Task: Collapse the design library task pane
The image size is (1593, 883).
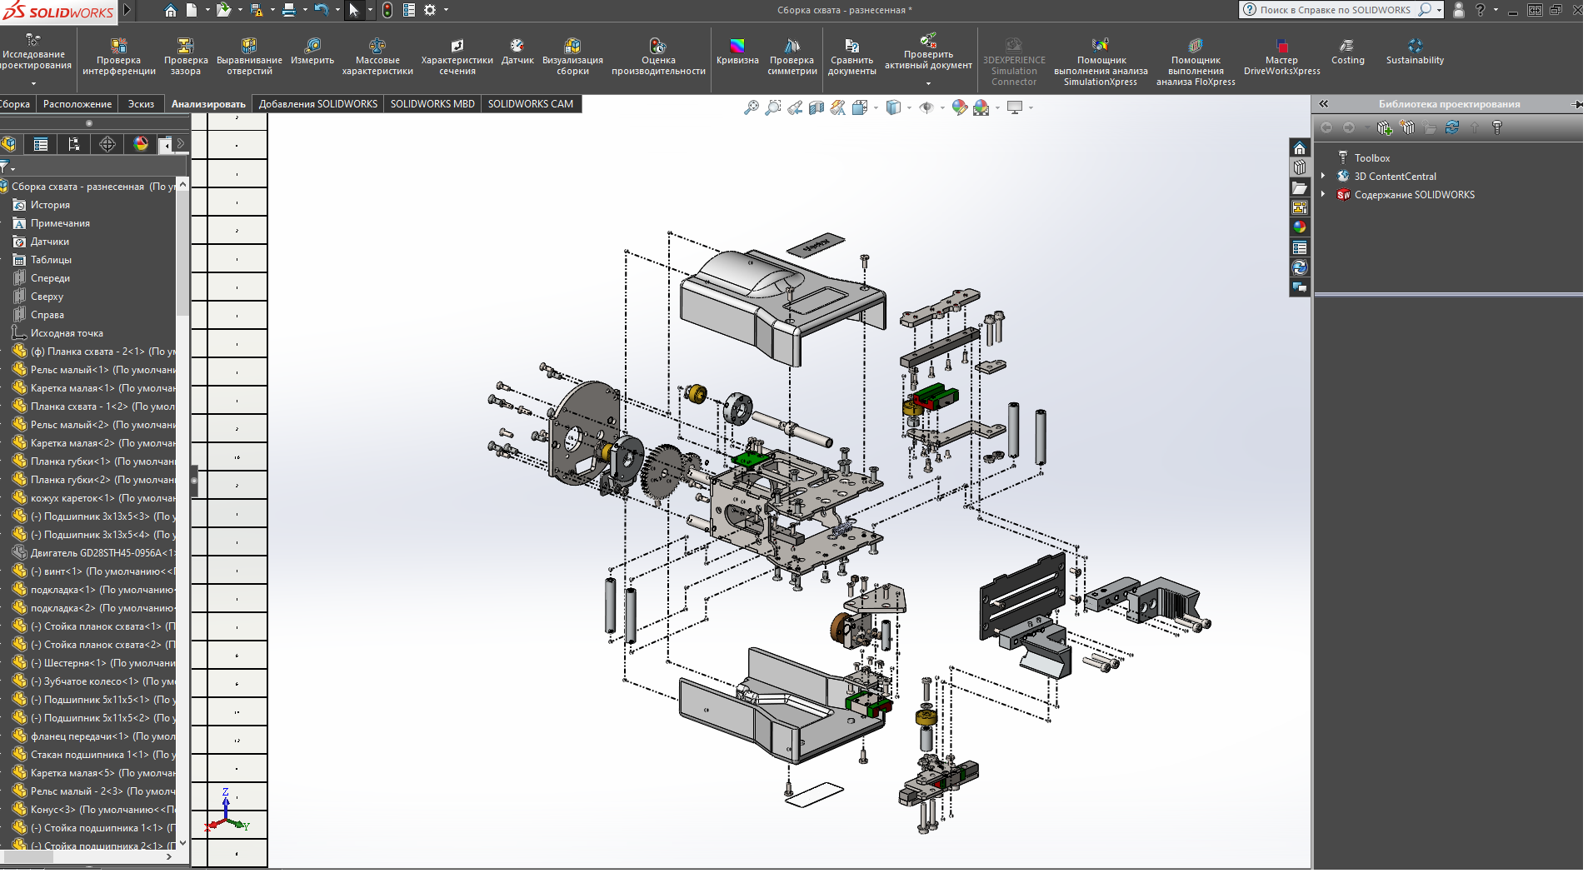Action: [1324, 104]
